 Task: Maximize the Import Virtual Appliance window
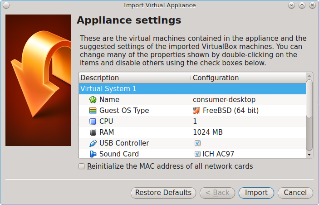point(302,5)
